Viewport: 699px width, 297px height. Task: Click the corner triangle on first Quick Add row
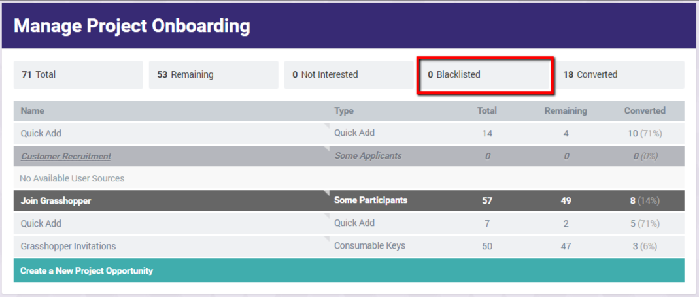[326, 126]
